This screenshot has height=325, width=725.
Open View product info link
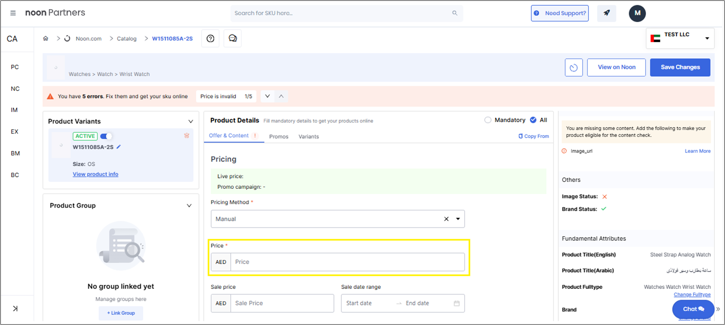click(x=96, y=174)
